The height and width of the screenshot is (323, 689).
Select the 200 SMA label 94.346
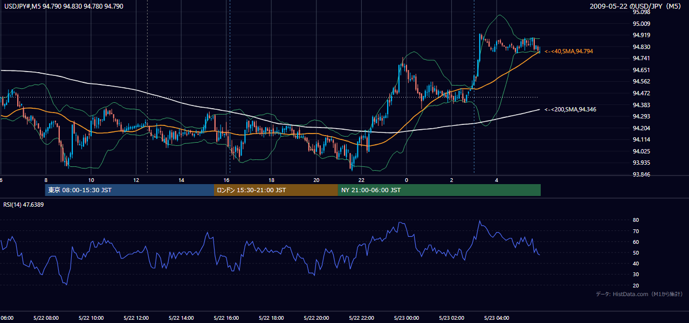(570, 109)
